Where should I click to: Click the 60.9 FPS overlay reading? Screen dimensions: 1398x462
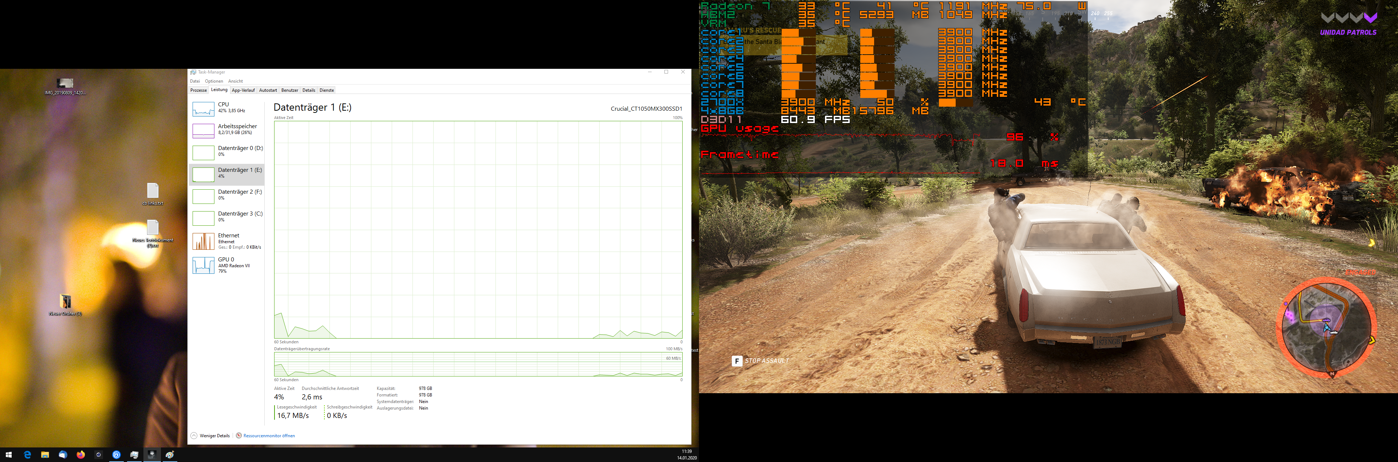815,119
